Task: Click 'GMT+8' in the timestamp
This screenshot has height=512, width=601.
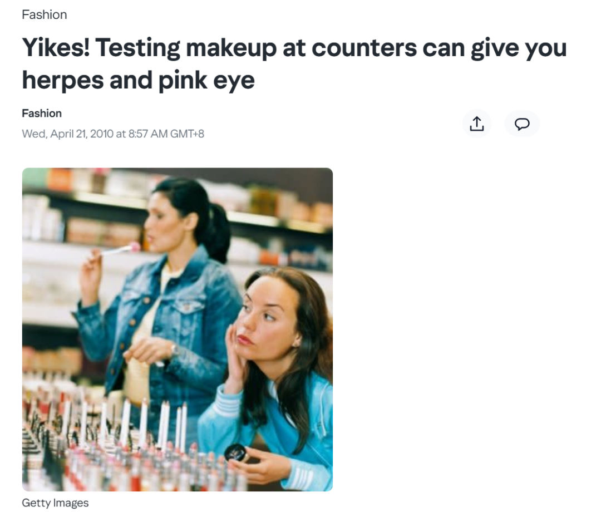Action: click(x=187, y=134)
